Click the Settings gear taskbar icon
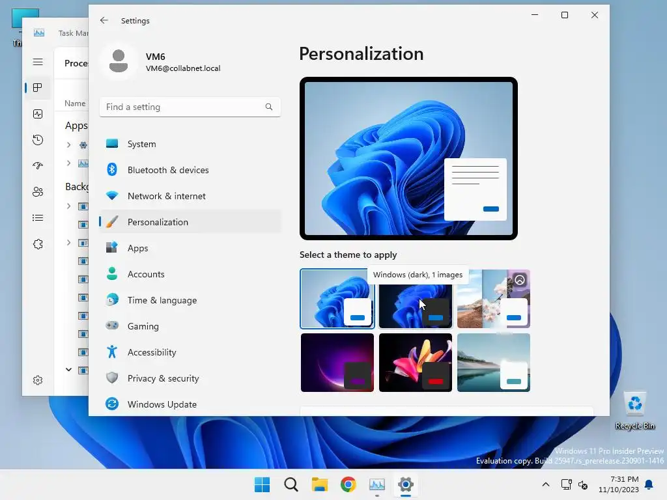Image resolution: width=667 pixels, height=500 pixels. (406, 484)
